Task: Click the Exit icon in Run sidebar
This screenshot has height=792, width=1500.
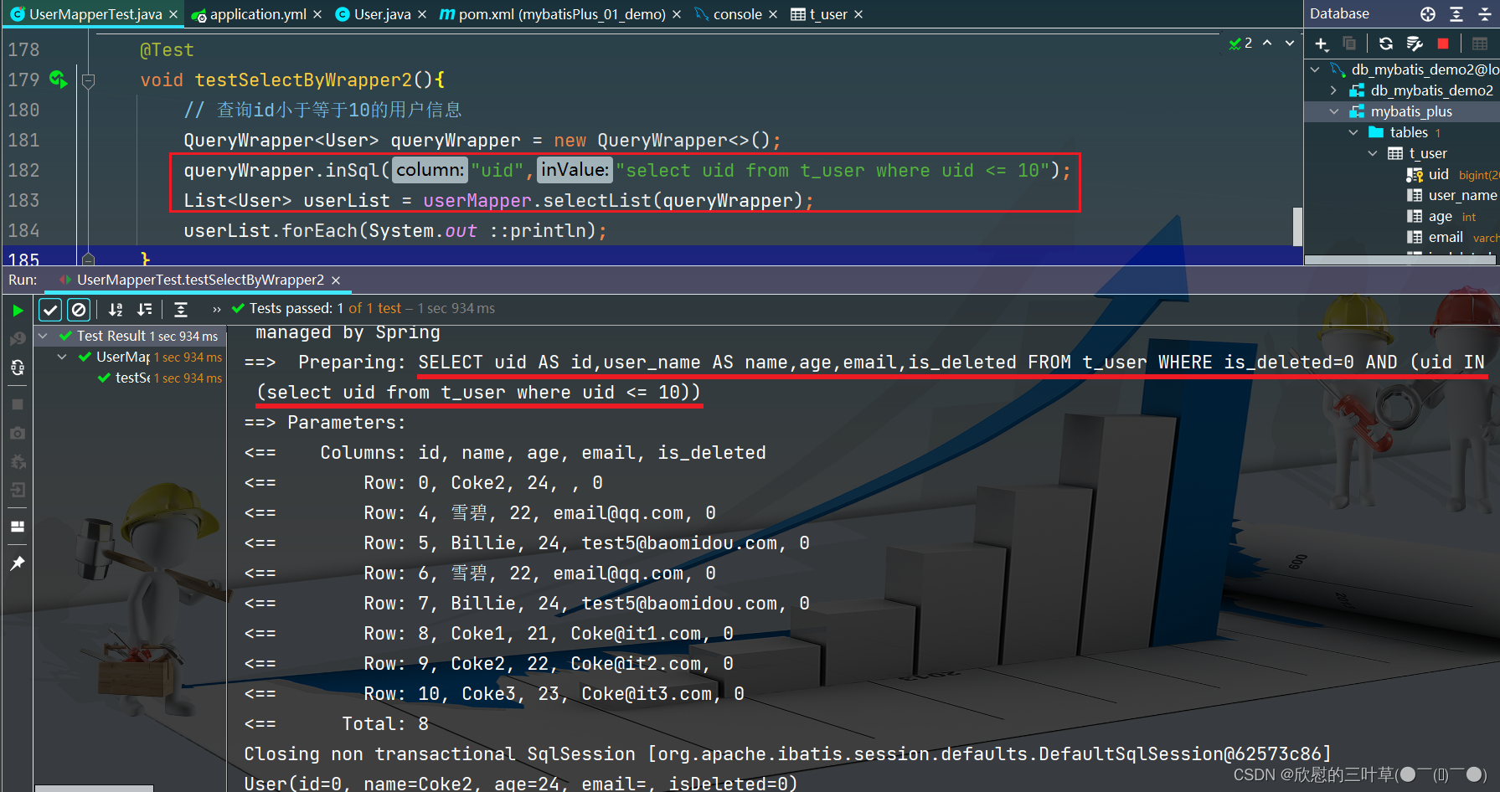Action: [18, 490]
